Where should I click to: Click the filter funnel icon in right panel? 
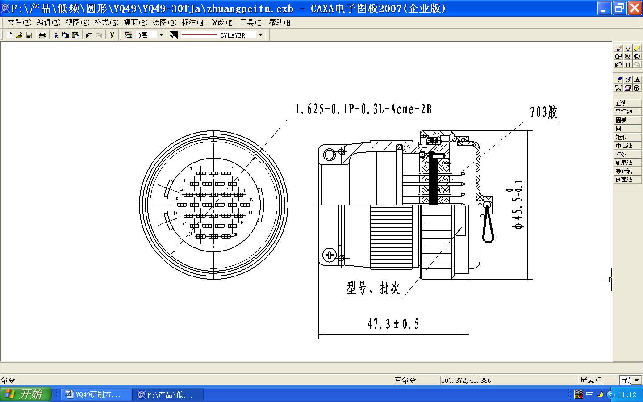coord(628,48)
